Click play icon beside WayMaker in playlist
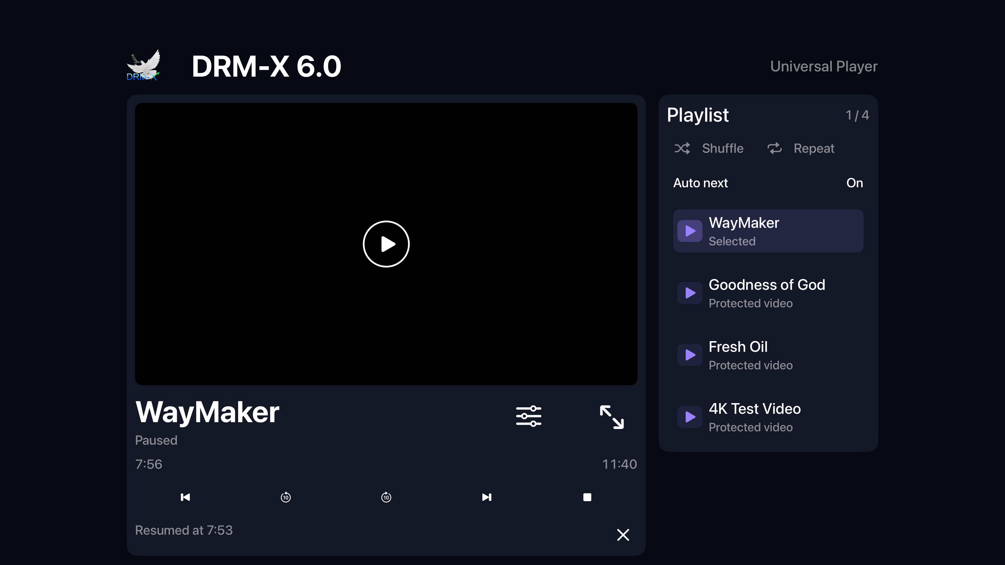Screen dimensions: 1005x565 [690, 231]
